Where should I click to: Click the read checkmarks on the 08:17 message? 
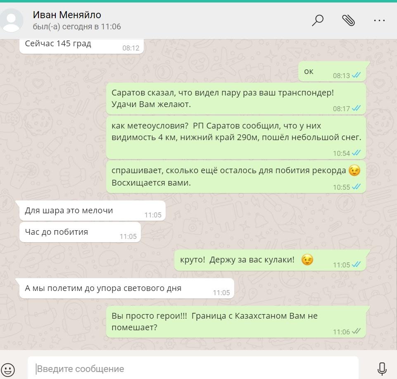point(356,108)
